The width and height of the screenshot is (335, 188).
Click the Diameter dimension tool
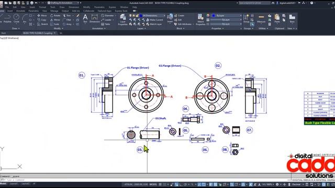click(x=108, y=16)
